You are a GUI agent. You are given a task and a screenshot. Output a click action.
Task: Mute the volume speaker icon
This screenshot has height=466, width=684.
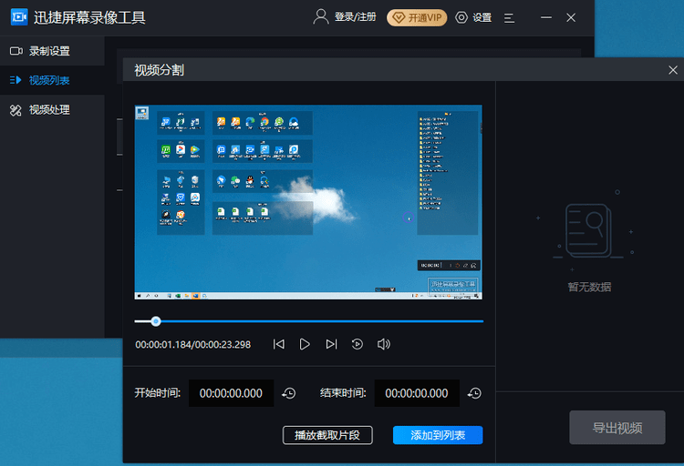tap(384, 344)
